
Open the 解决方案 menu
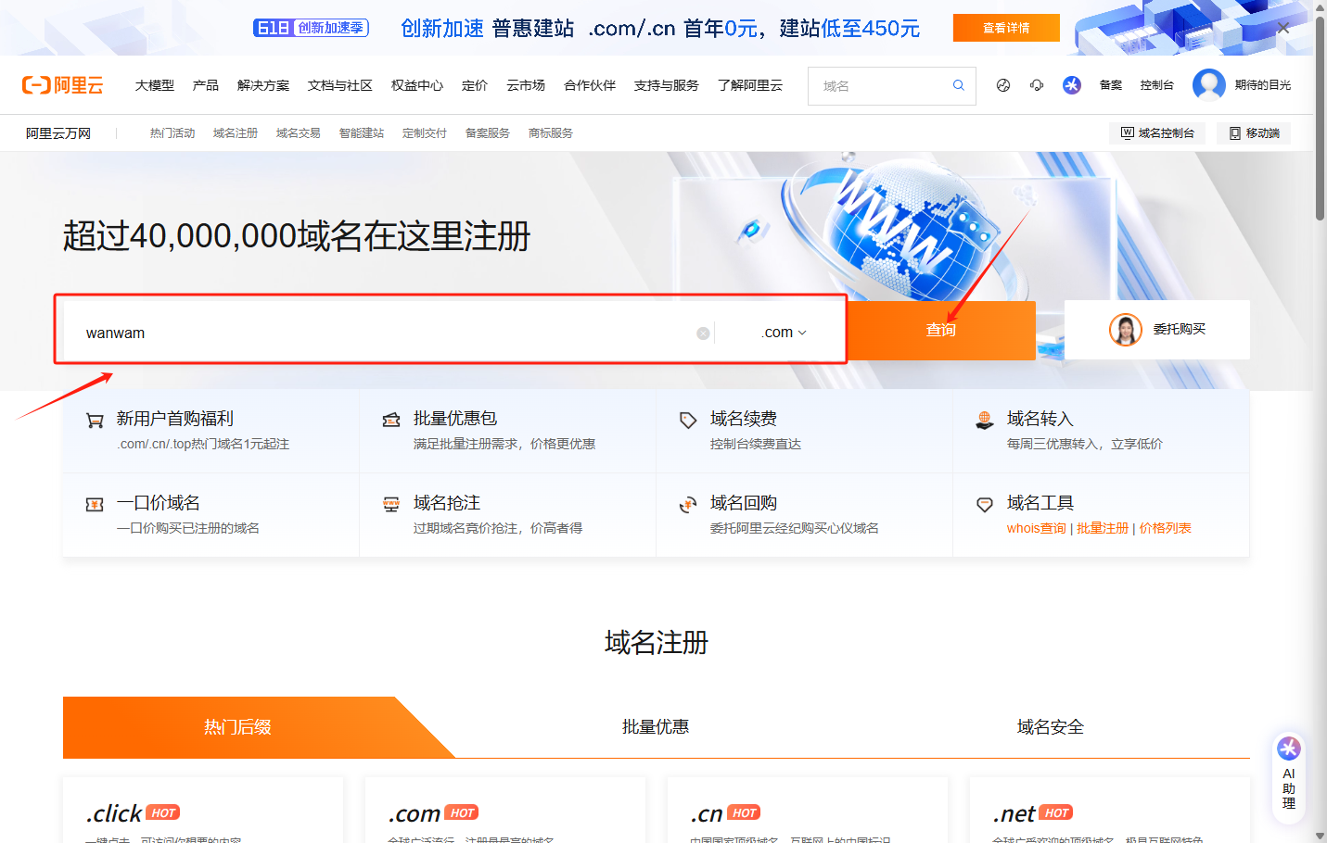(x=263, y=85)
